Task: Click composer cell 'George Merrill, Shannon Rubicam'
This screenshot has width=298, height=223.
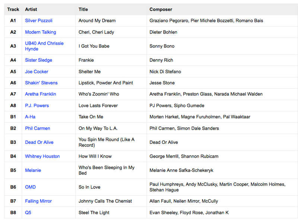Action: click(184, 156)
